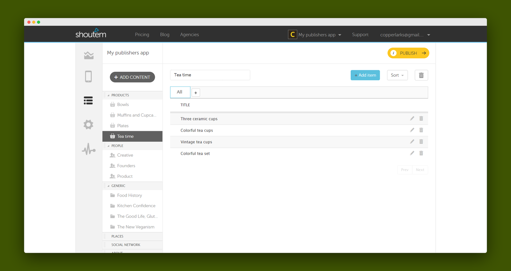Open the analytics pulse icon
Image resolution: width=511 pixels, height=271 pixels.
coord(89,149)
